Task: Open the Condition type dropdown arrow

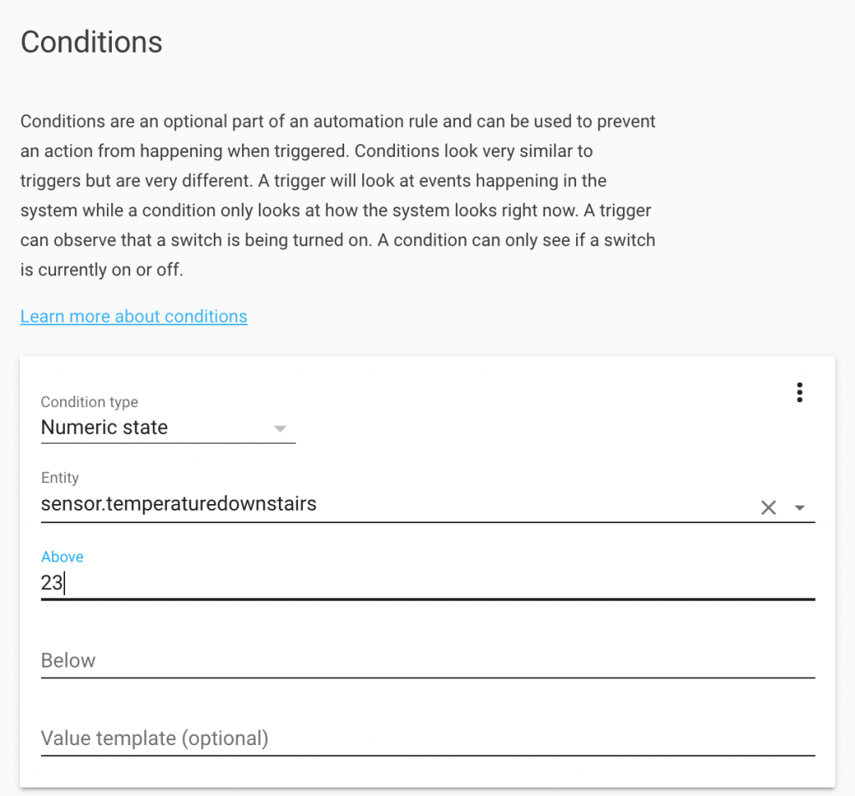Action: 280,429
